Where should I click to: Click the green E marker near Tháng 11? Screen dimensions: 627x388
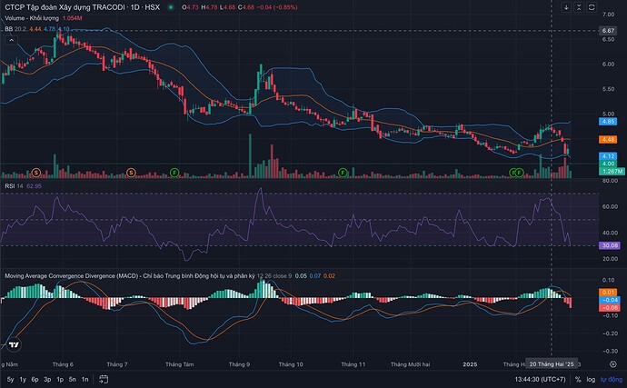tap(343, 172)
